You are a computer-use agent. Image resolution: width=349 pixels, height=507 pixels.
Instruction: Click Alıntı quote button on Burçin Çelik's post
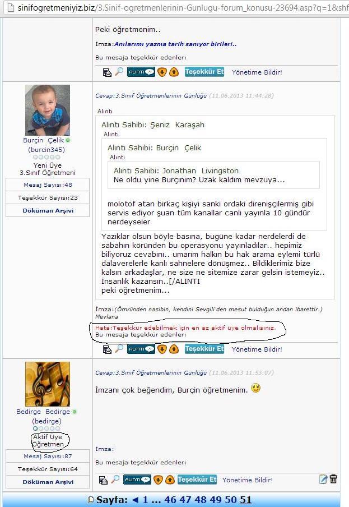point(141,349)
